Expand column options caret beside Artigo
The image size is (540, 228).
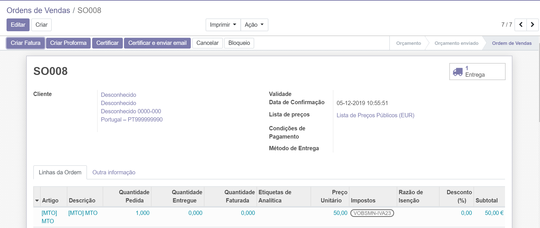click(x=37, y=200)
